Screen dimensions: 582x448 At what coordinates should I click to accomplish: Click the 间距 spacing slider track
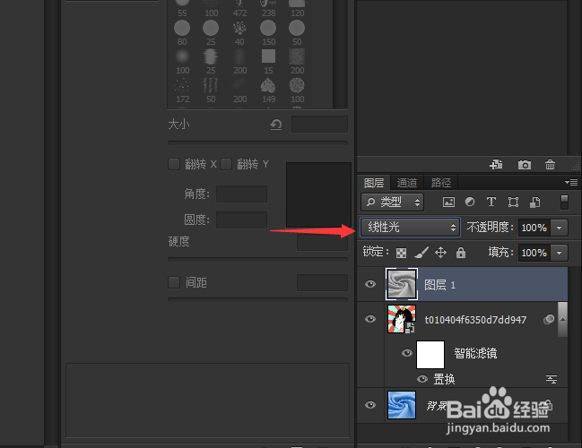coord(257,299)
